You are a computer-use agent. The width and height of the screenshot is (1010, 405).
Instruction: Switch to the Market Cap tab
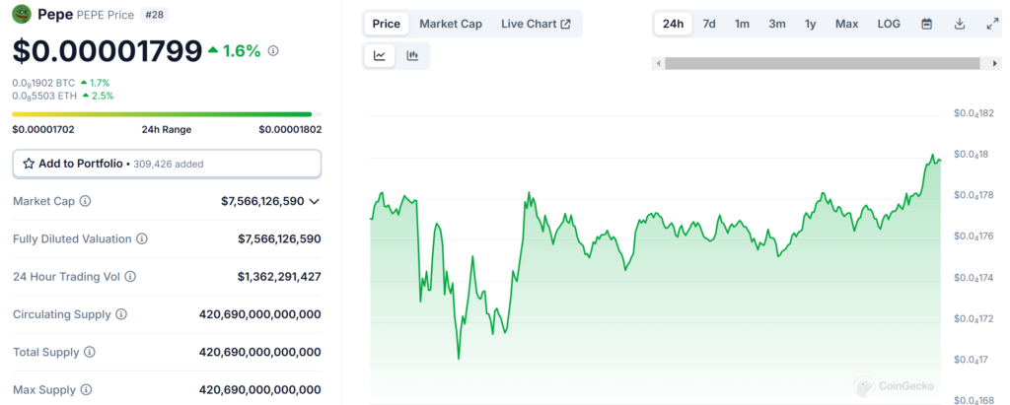pyautogui.click(x=451, y=24)
